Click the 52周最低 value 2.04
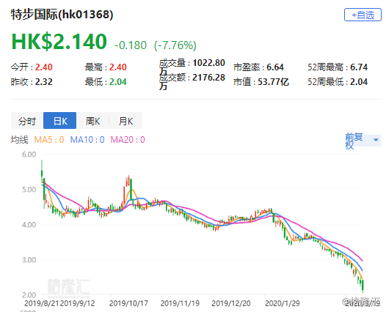This screenshot has width=386, height=312. click(359, 82)
